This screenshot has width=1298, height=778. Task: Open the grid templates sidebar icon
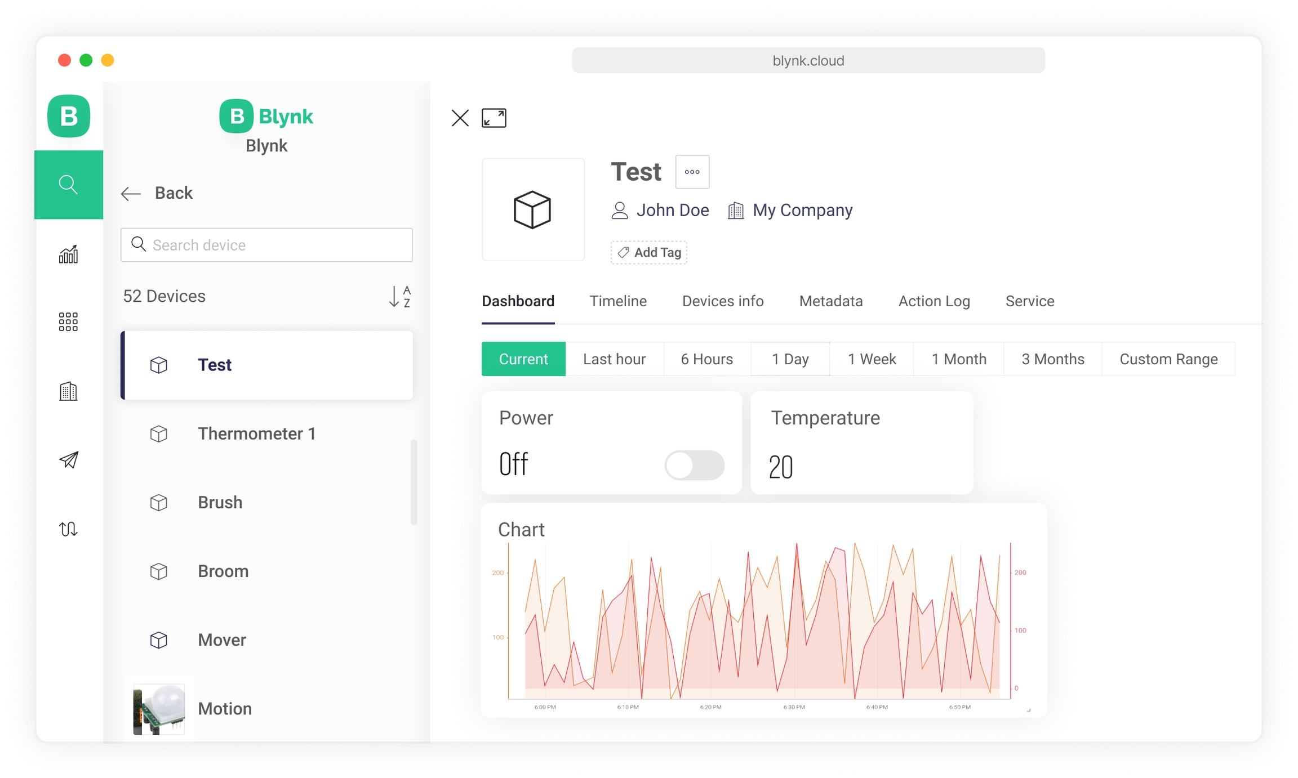coord(68,322)
